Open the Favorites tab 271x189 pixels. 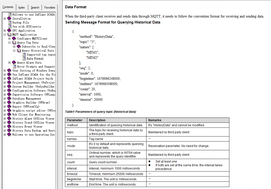[x=50, y=7]
